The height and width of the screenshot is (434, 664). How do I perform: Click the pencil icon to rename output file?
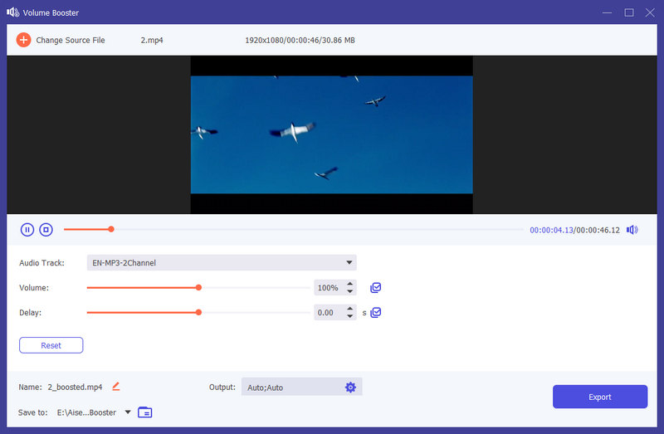point(116,387)
